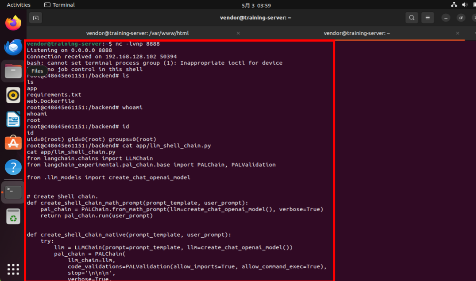Open the Help icon in dock

pos(13,167)
